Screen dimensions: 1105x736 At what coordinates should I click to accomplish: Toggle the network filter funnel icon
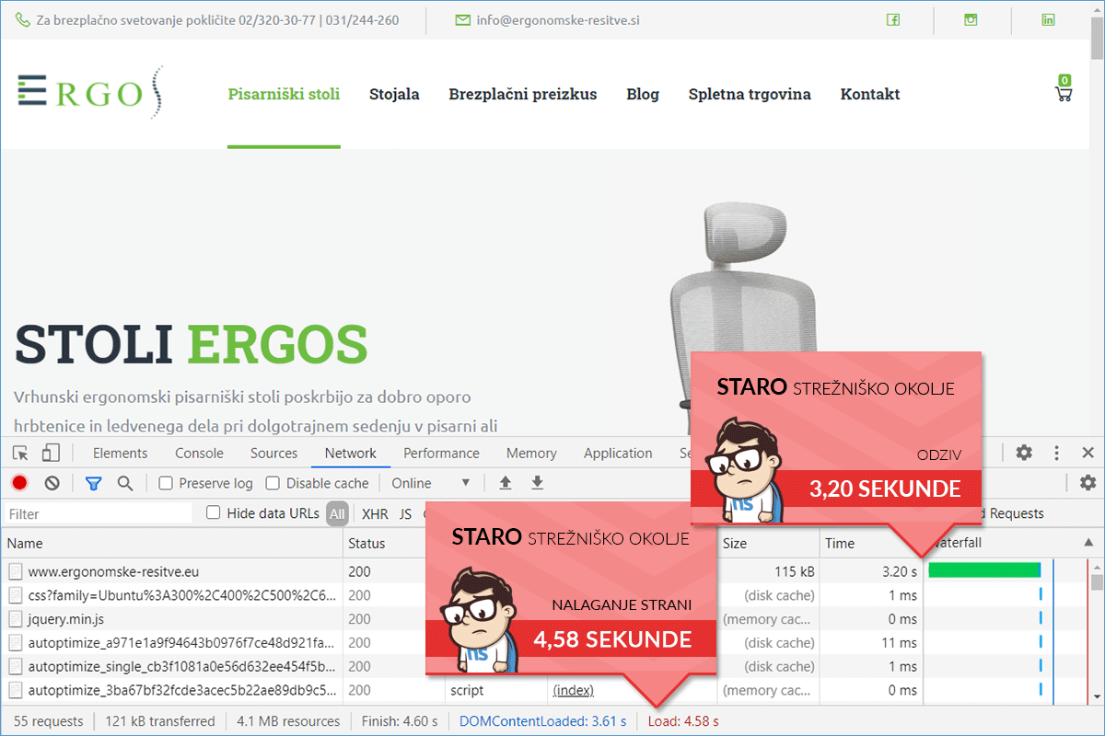[x=93, y=483]
